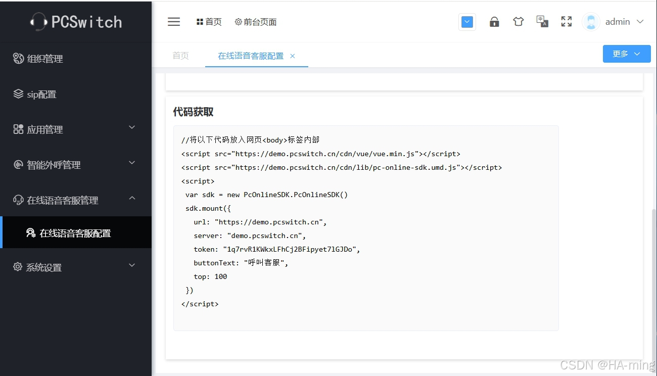Click the 'top: 100' code line
657x376 pixels.
[210, 276]
